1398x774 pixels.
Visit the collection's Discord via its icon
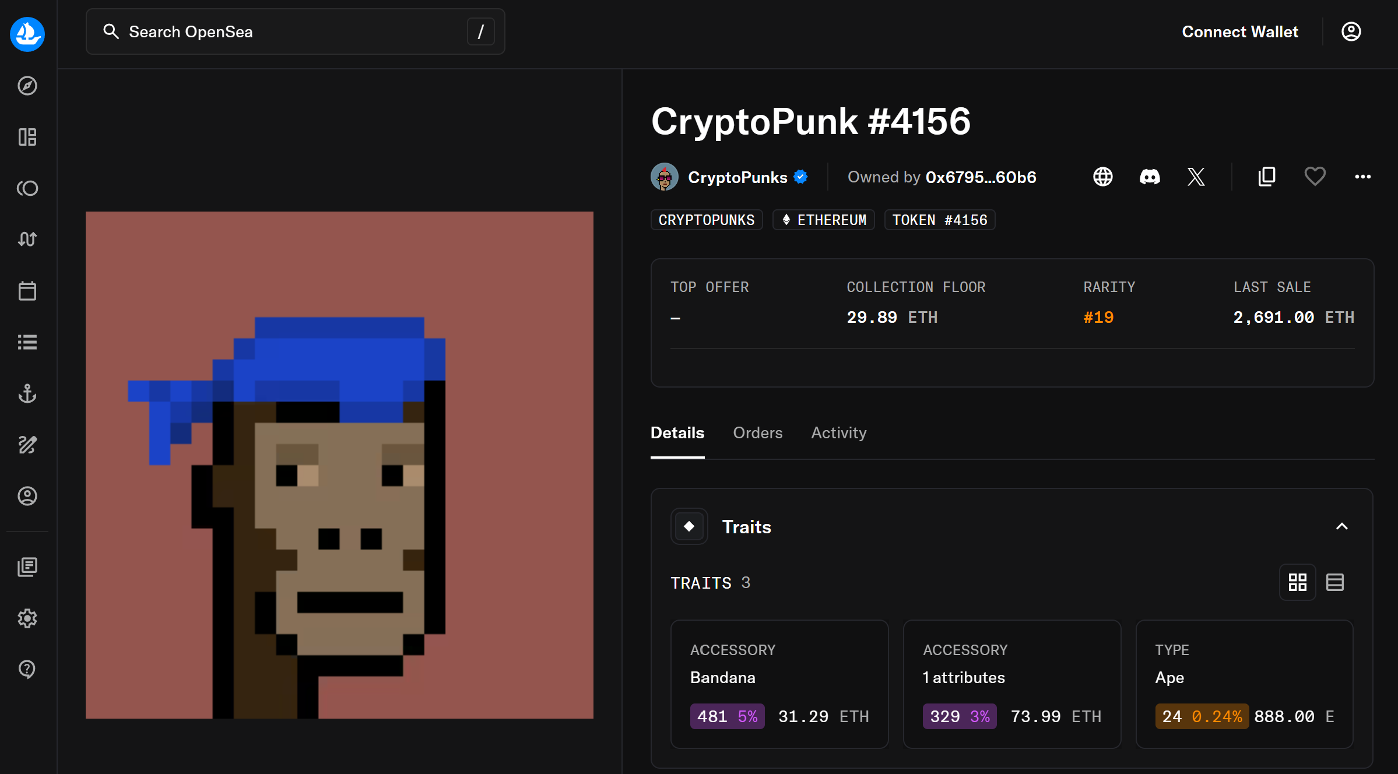point(1150,177)
